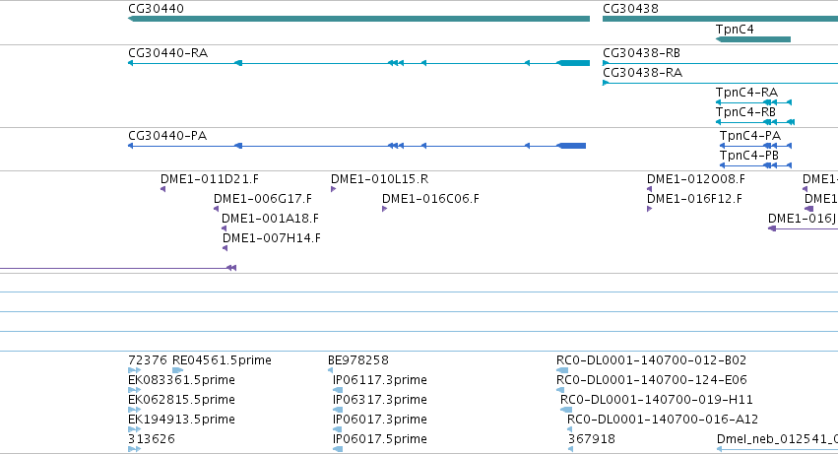Click the large 3' exon of CG30440-RA
The image size is (838, 454).
[x=573, y=63]
